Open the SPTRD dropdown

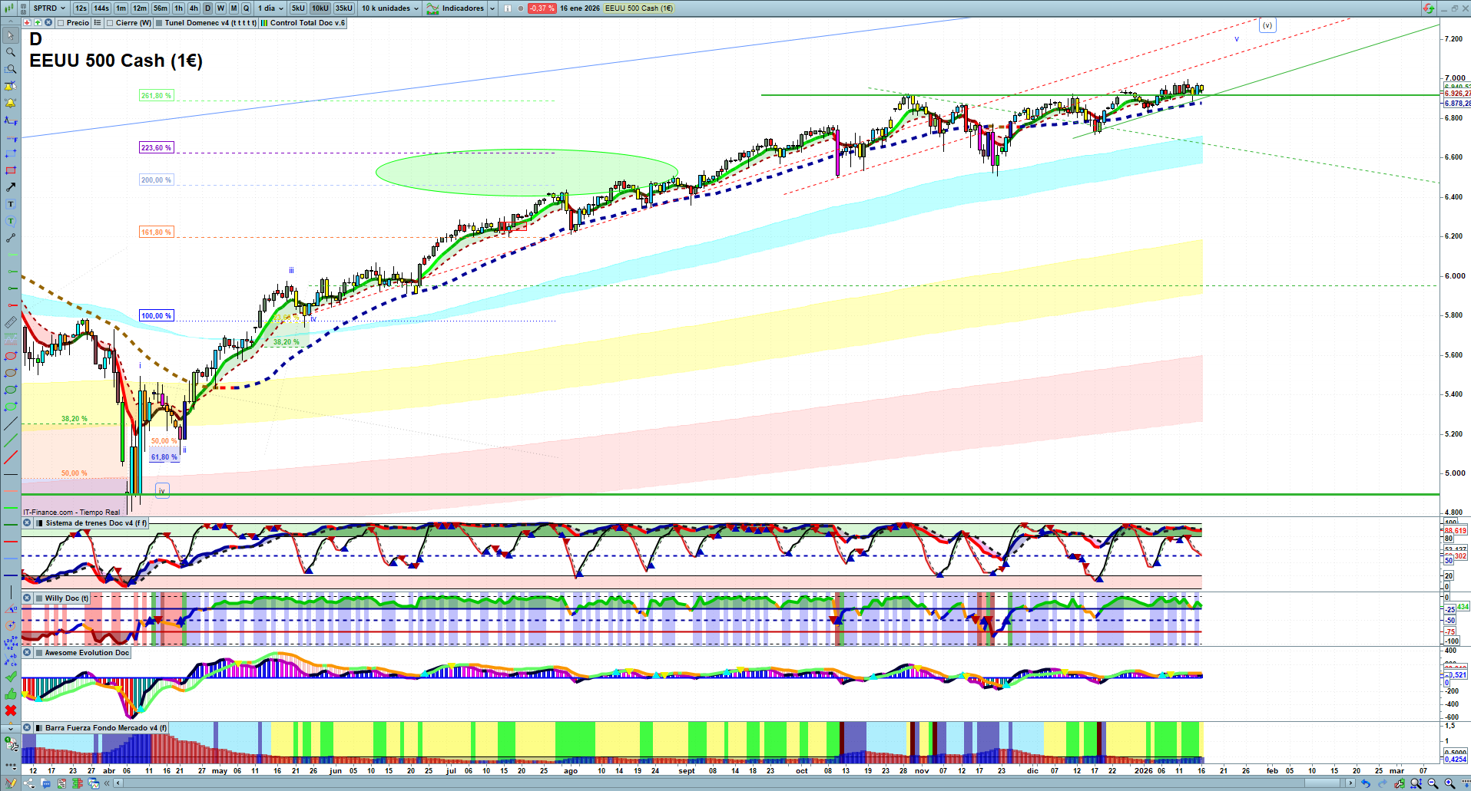(x=49, y=8)
